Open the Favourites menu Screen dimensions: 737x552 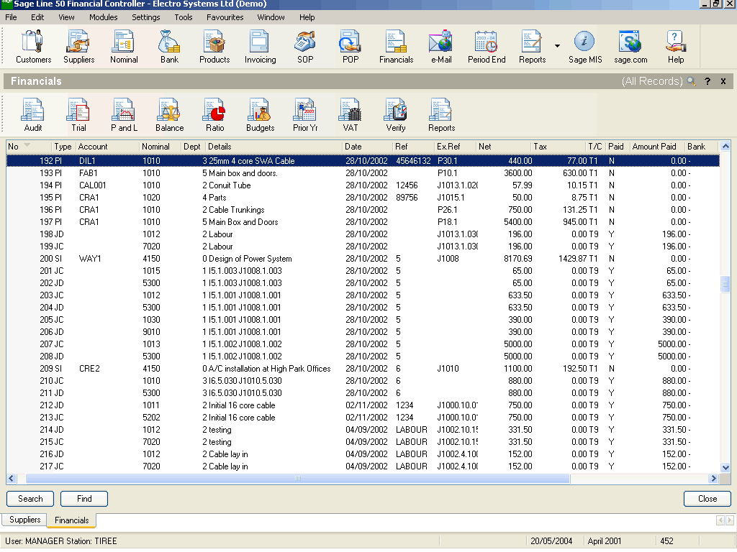coord(225,17)
